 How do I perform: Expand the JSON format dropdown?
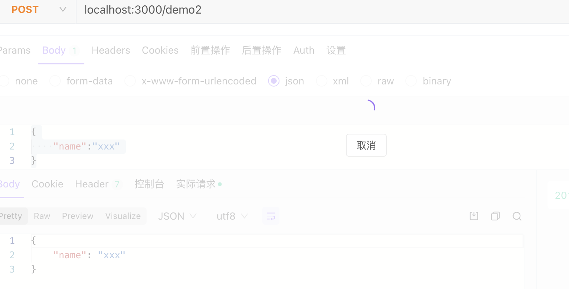177,216
